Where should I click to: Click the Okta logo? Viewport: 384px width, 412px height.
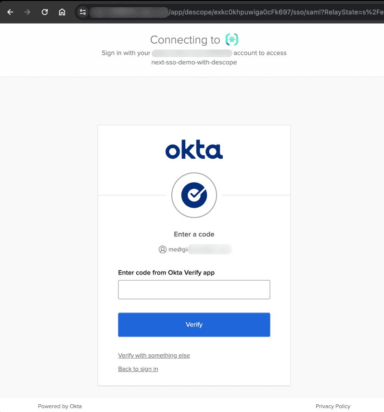(x=194, y=150)
